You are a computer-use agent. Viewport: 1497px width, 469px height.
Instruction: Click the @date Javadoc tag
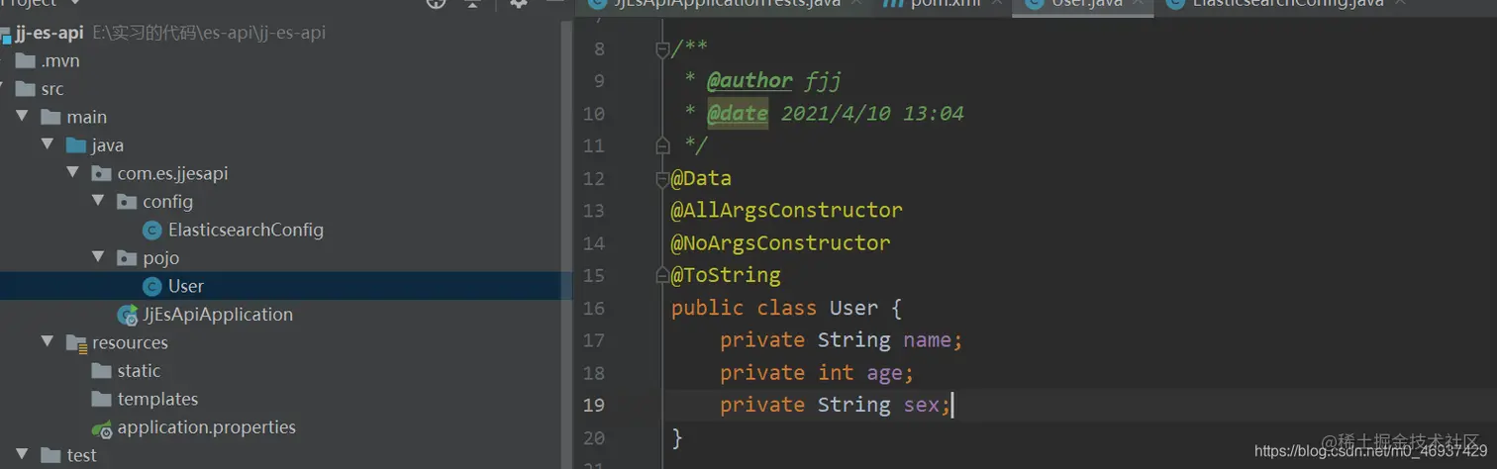tap(738, 114)
